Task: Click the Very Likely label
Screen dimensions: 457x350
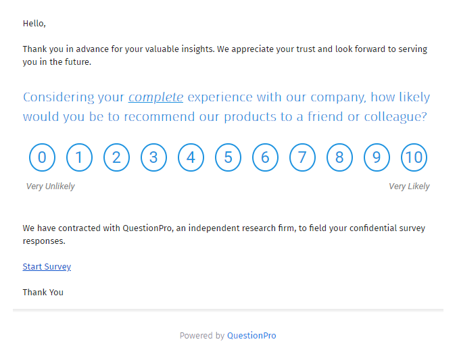Action: (x=409, y=186)
